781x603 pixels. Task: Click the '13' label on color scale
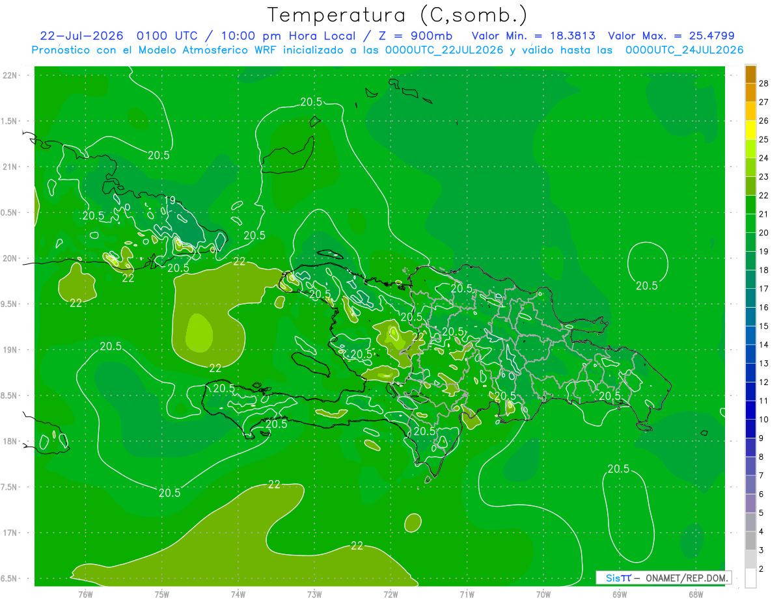pos(763,364)
